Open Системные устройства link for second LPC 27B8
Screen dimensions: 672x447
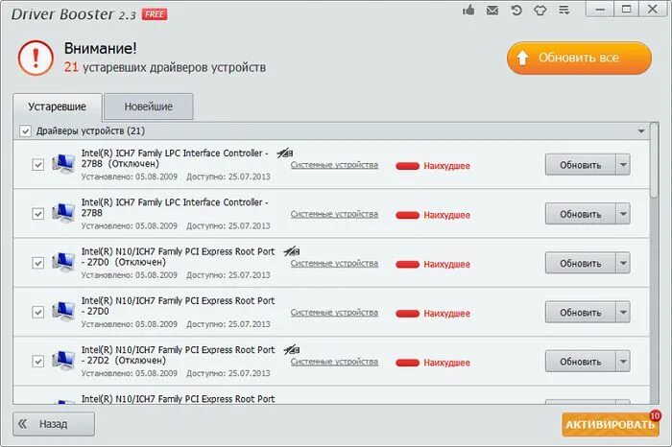coord(334,214)
